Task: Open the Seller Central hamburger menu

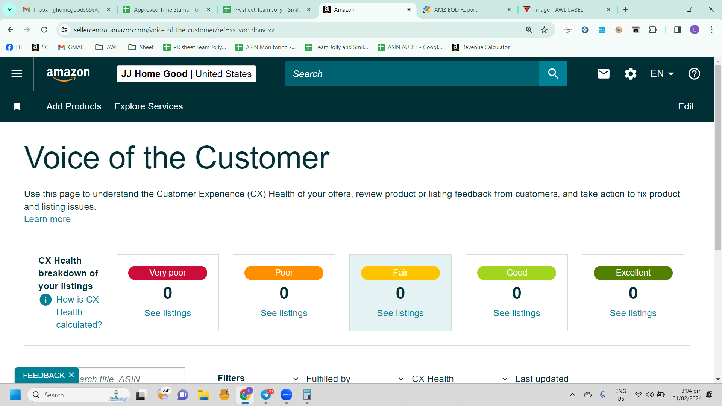Action: click(17, 74)
